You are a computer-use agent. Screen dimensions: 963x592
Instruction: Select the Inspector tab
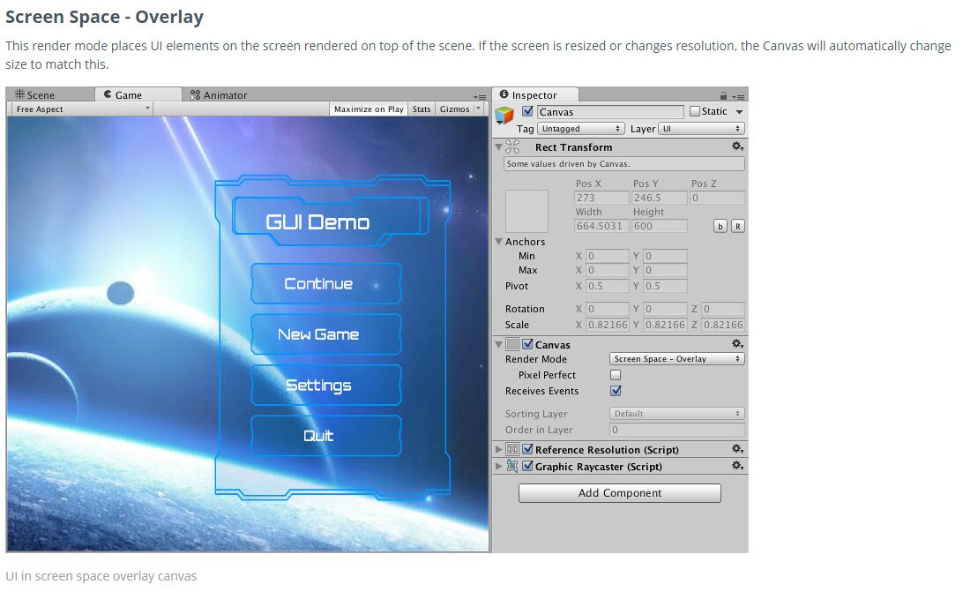tap(535, 94)
